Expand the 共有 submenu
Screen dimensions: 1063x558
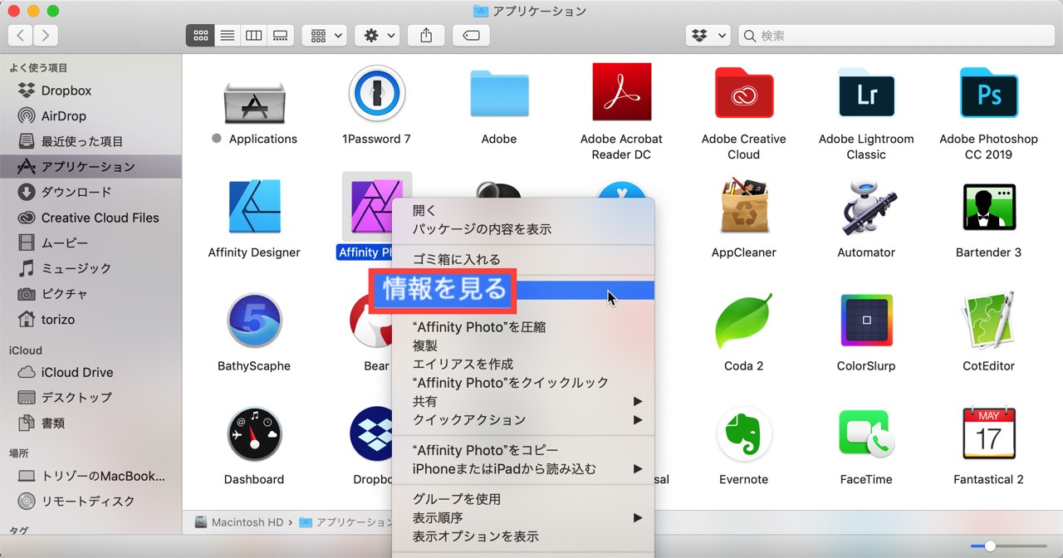(x=523, y=401)
